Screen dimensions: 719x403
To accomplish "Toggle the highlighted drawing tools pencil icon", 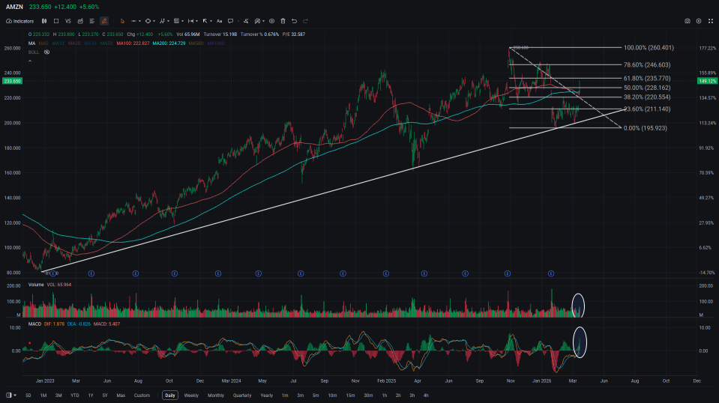I will (104, 21).
